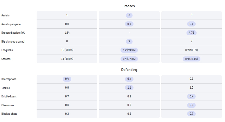This screenshot has height=122, width=225.
Task: Click the Defending section heading
Action: [x=129, y=70]
